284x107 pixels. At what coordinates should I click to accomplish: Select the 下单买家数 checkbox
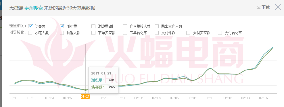point(93,33)
